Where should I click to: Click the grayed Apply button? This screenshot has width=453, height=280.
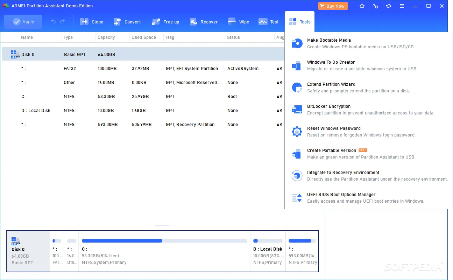[x=23, y=22]
